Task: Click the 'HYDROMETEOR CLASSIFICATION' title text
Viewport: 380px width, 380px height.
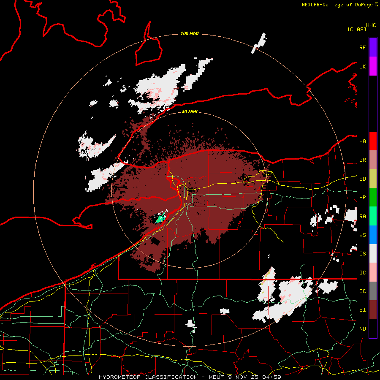Action: pos(148,377)
